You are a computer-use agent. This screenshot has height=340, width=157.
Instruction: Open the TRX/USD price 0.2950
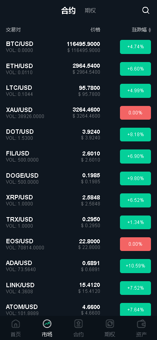91,219
